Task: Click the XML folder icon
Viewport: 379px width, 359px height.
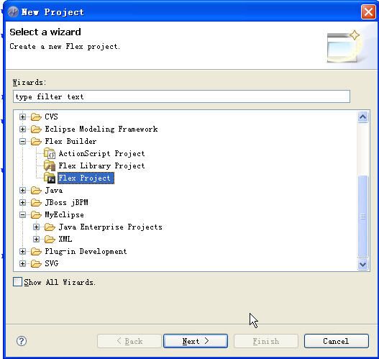Action: (50, 240)
